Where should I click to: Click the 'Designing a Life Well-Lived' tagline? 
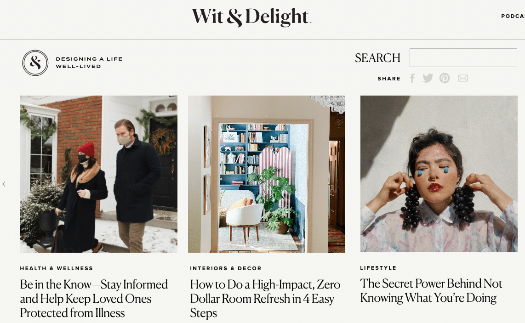click(x=89, y=62)
